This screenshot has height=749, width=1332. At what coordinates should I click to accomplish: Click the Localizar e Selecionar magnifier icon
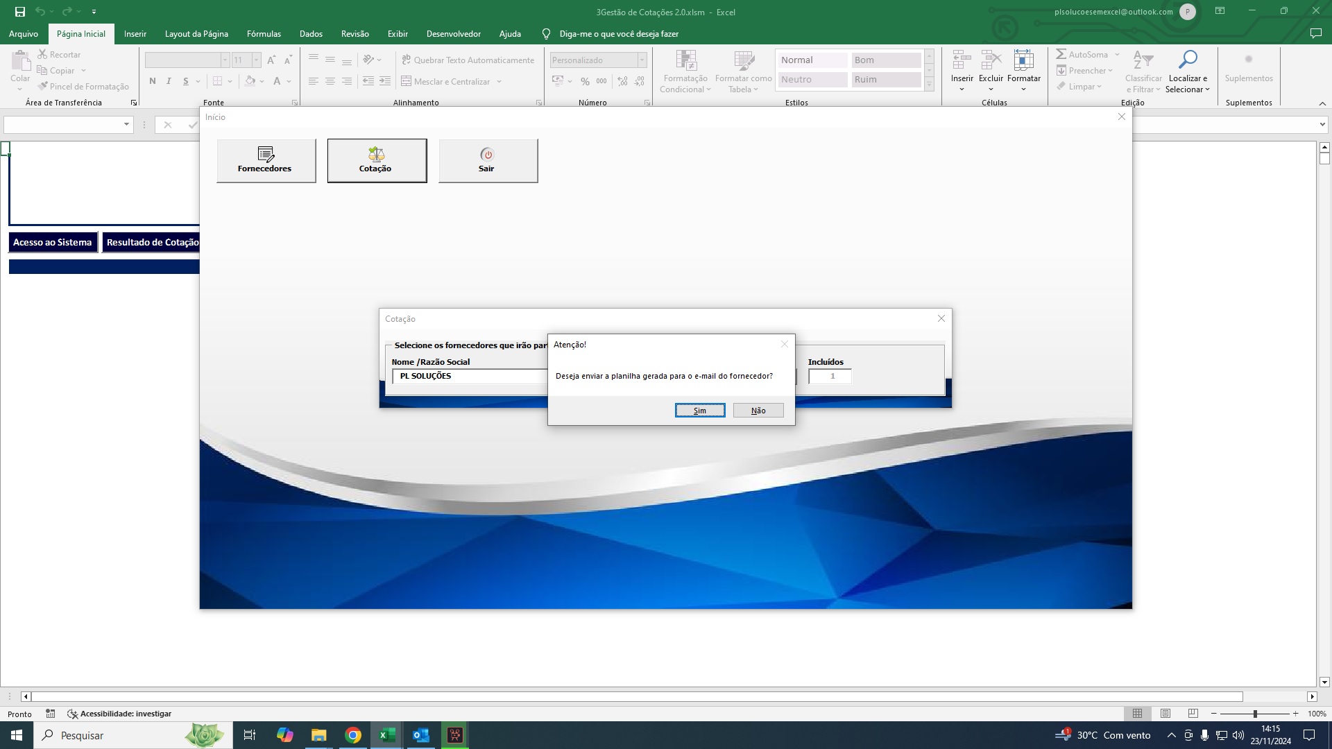[1188, 60]
